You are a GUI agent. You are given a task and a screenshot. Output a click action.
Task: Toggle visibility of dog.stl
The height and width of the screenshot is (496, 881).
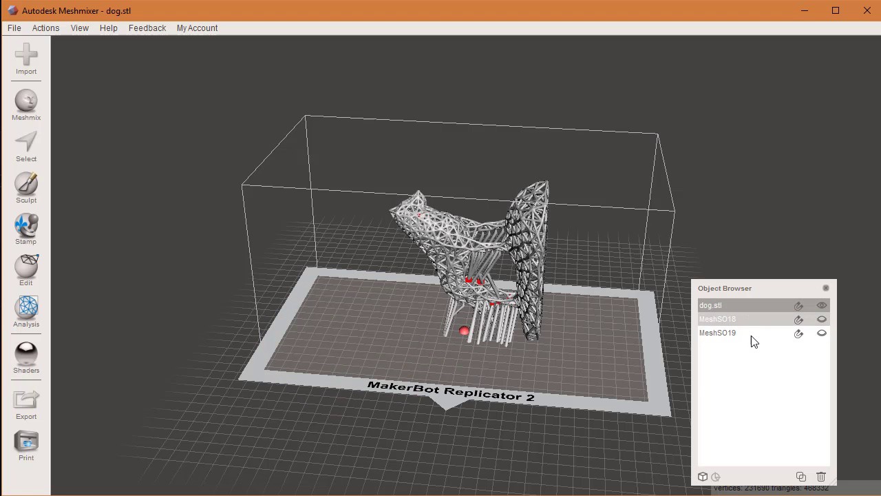(x=822, y=305)
